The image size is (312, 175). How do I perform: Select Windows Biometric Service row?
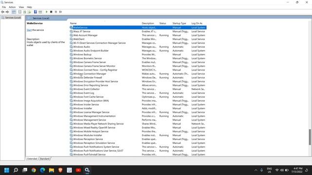(138, 58)
